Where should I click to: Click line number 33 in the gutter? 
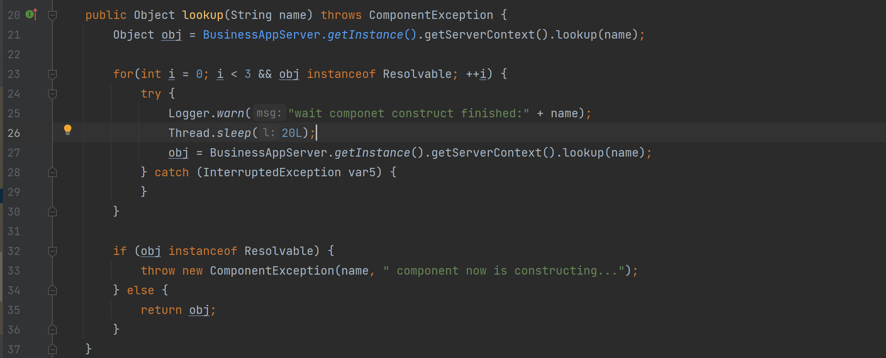coord(14,271)
